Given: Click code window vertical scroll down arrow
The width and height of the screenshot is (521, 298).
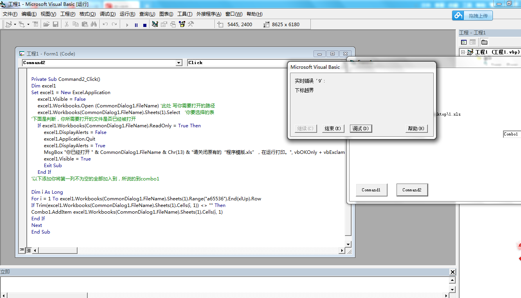Looking at the screenshot, I should 349,243.
